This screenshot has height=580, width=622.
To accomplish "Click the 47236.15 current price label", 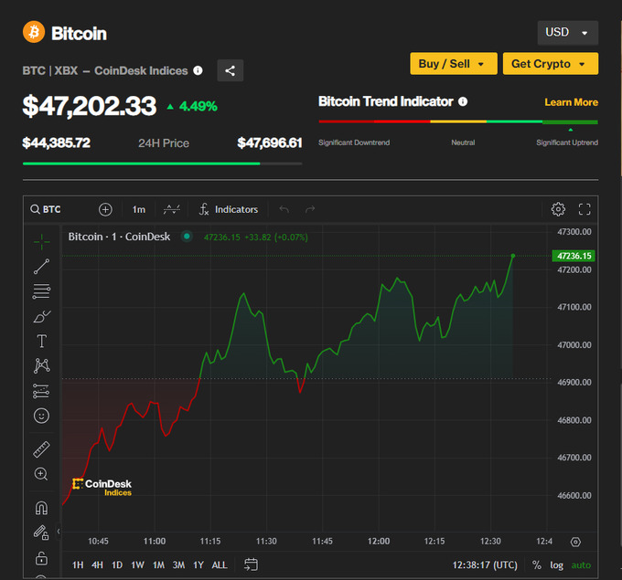I will click(x=574, y=256).
